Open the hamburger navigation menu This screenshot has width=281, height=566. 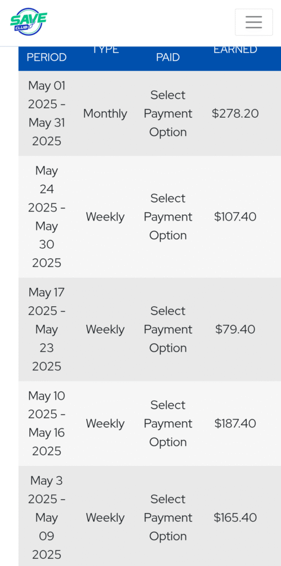(x=253, y=22)
